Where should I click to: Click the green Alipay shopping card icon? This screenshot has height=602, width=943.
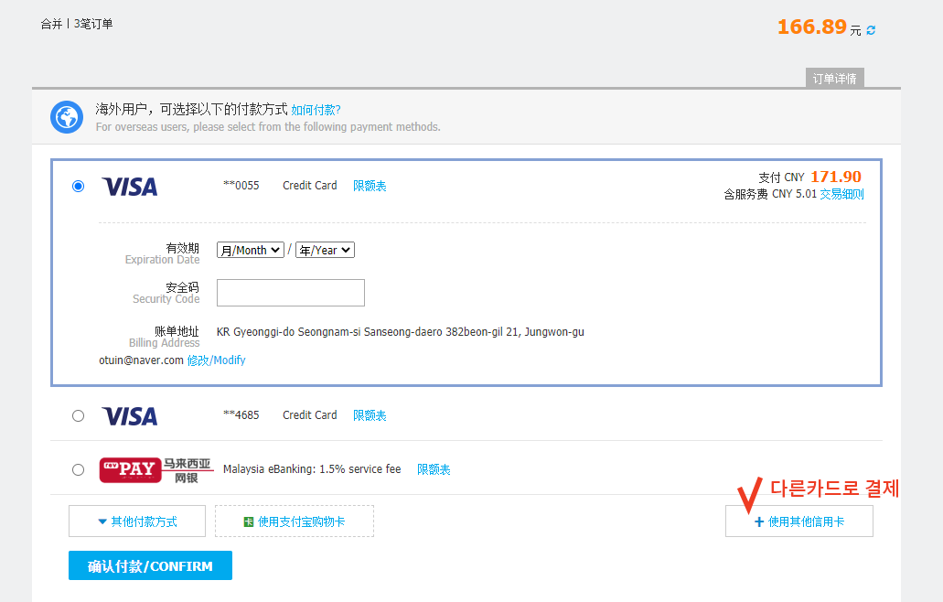(x=249, y=522)
